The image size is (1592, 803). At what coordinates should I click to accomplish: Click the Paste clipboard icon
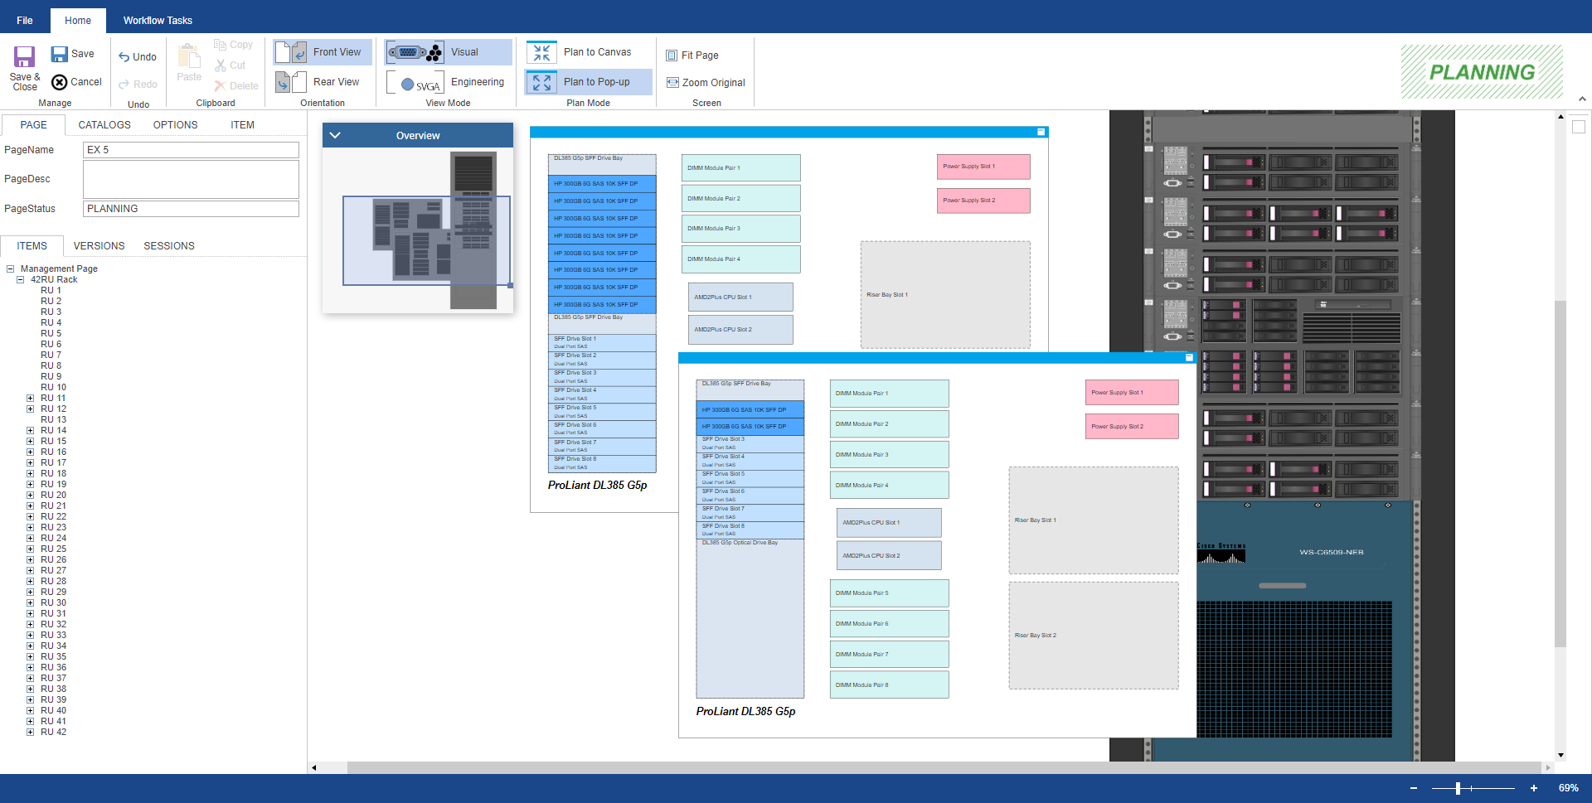[x=189, y=56]
